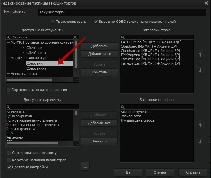Select Код инструмента in available parameters
Image resolution: width=211 pixels, height=178 pixels.
pyautogui.click(x=21, y=129)
